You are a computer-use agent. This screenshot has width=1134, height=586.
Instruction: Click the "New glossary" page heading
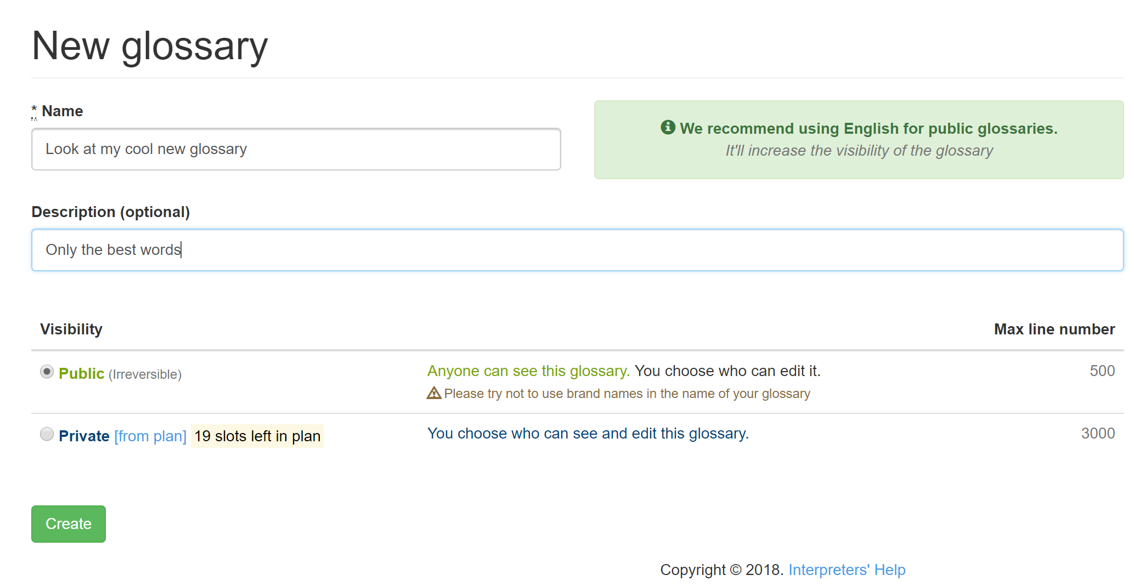(x=150, y=46)
